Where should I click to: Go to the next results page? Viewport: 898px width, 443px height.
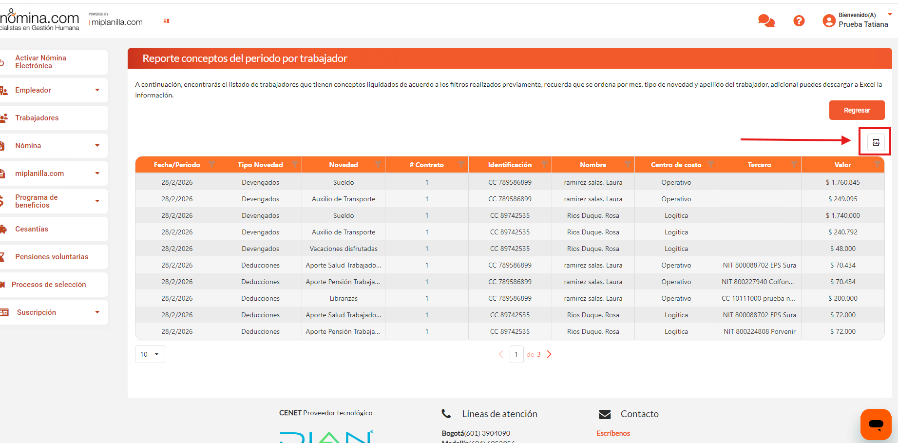coord(549,354)
